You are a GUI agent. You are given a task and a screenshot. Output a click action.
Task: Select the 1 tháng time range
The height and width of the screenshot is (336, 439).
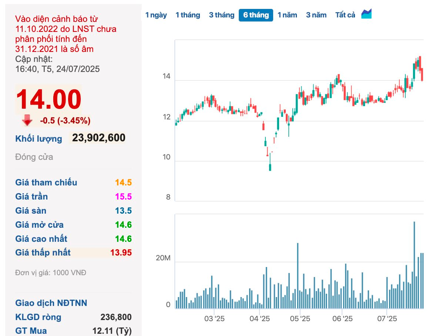[188, 15]
